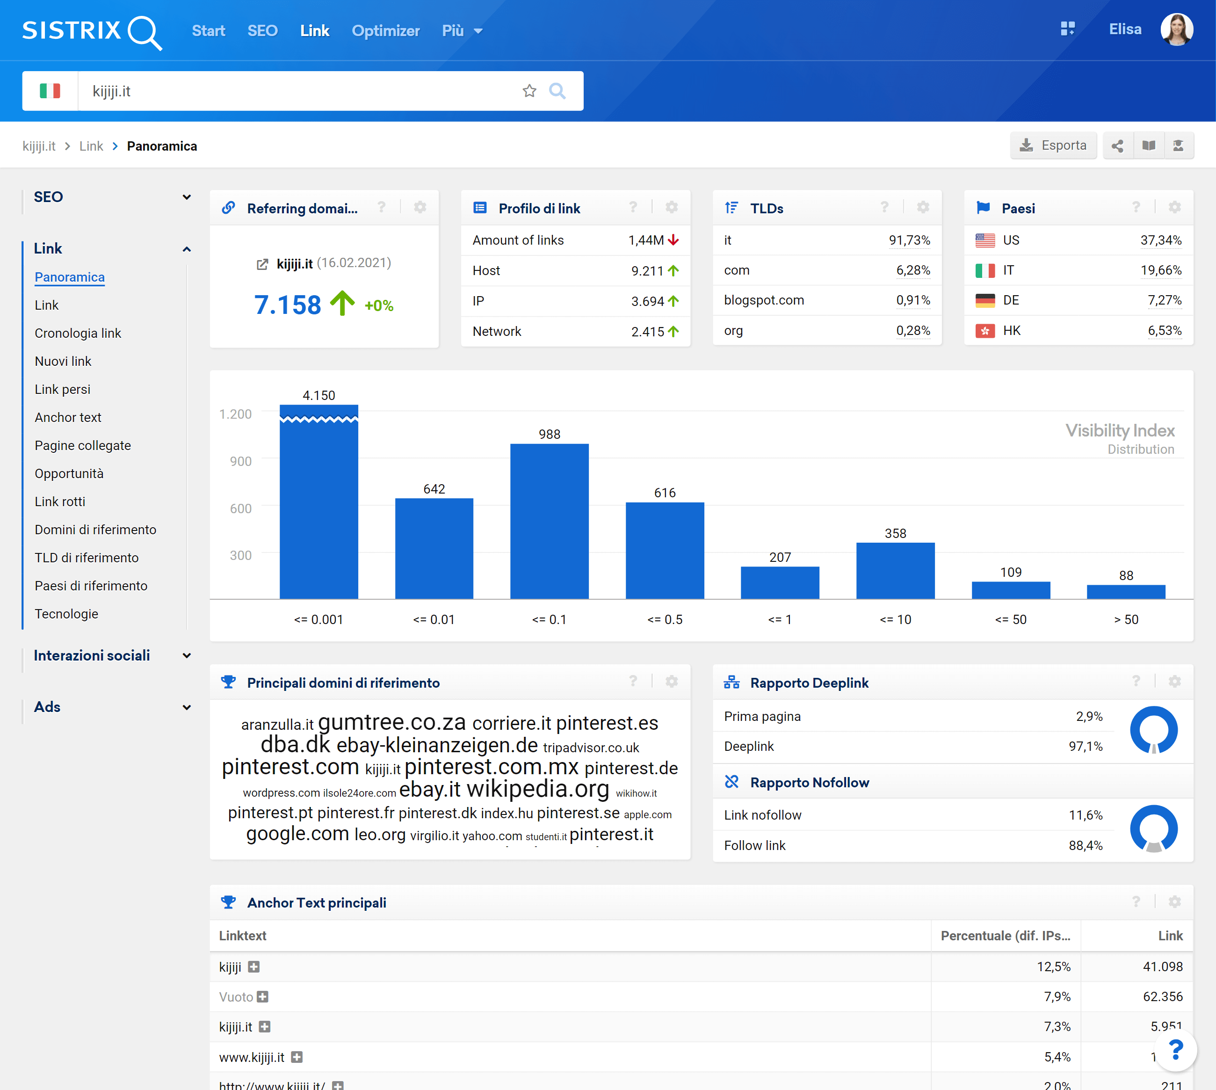
Task: Open the handbook book icon
Action: tap(1148, 145)
